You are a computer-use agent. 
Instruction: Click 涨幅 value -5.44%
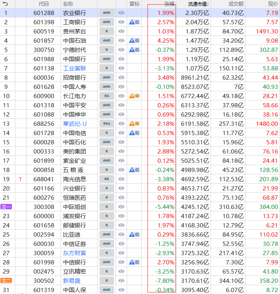click(x=165, y=207)
